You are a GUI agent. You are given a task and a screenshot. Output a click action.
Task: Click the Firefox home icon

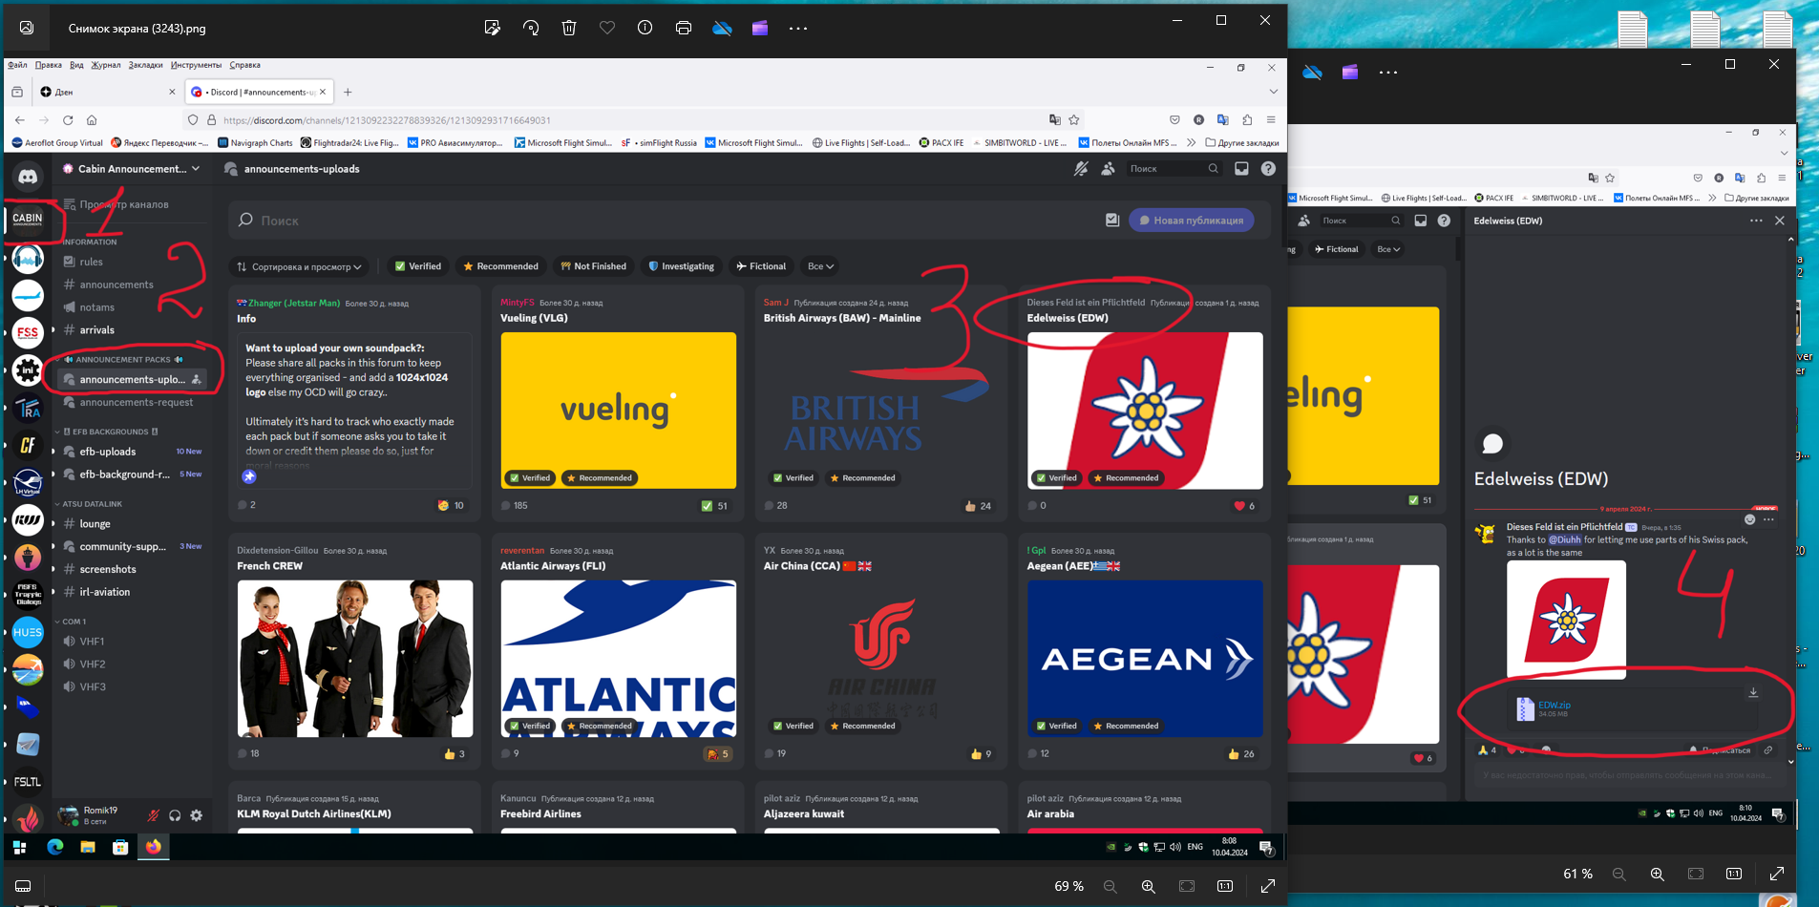92,120
